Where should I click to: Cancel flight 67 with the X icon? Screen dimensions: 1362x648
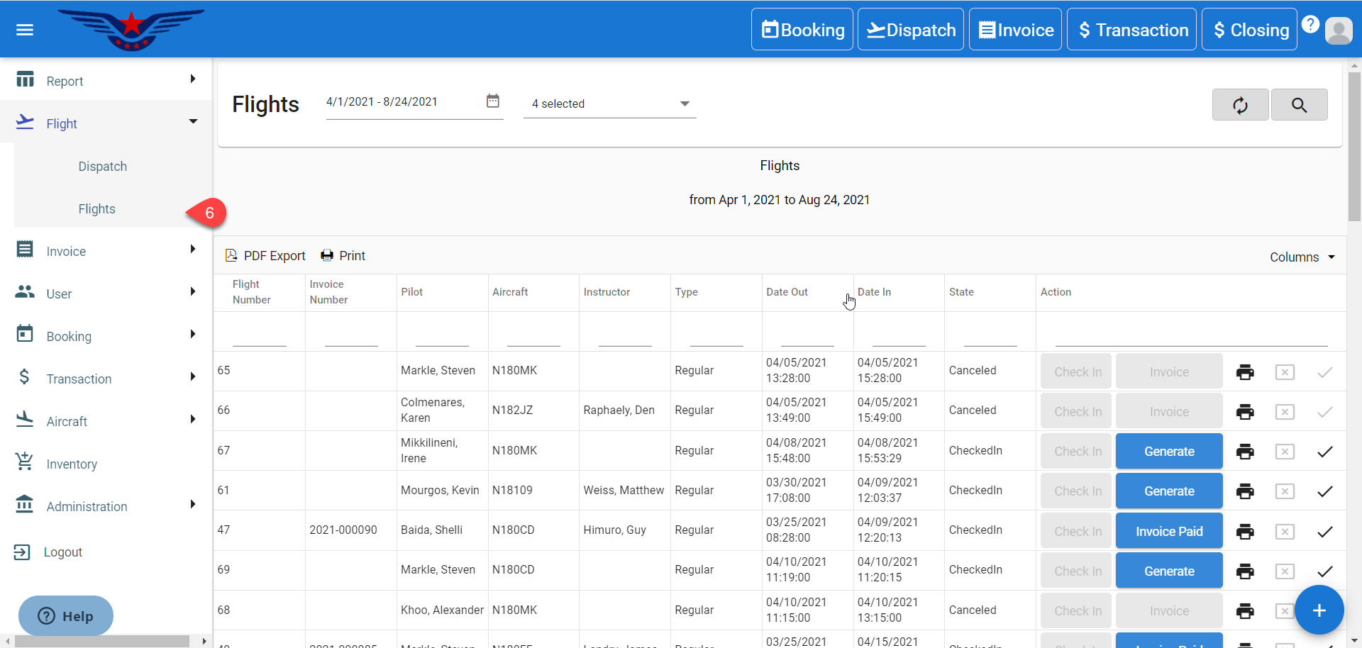point(1285,452)
